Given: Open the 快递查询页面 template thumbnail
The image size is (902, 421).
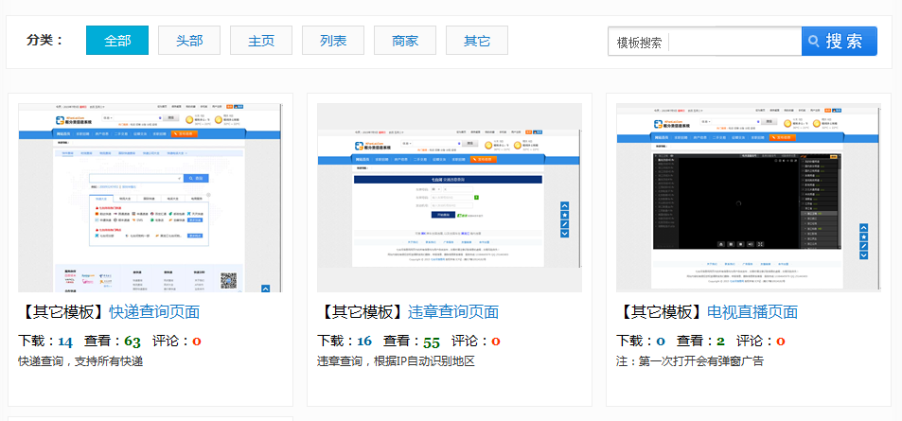Looking at the screenshot, I should [x=150, y=197].
